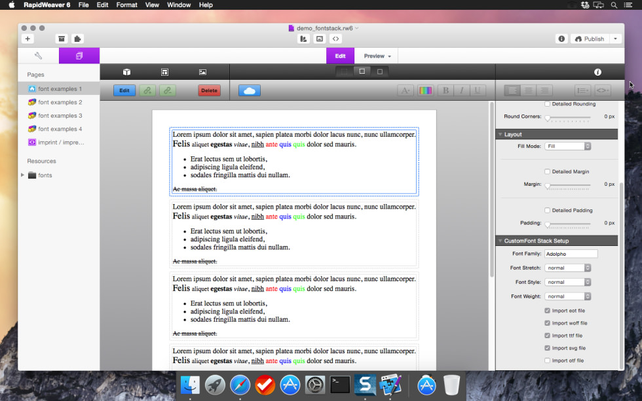The height and width of the screenshot is (401, 642).
Task: Open the View menu
Action: (152, 5)
